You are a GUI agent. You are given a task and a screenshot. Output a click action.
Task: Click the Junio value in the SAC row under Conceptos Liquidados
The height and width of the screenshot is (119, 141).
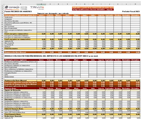[x=84, y=32]
